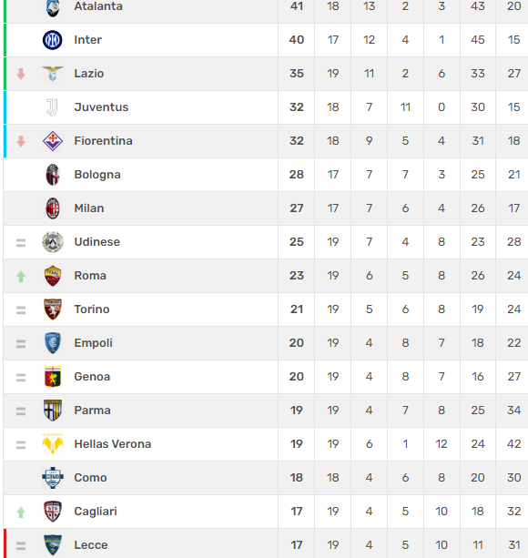
Task: Open the Atalanta team link
Action: [x=98, y=6]
